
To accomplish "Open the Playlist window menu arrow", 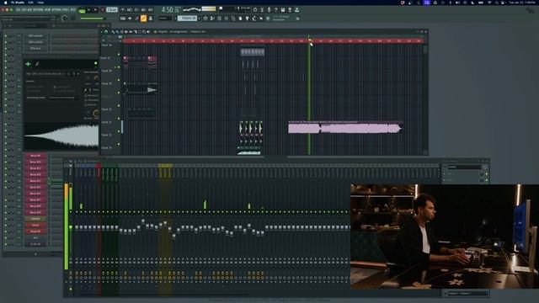I will click(x=102, y=32).
